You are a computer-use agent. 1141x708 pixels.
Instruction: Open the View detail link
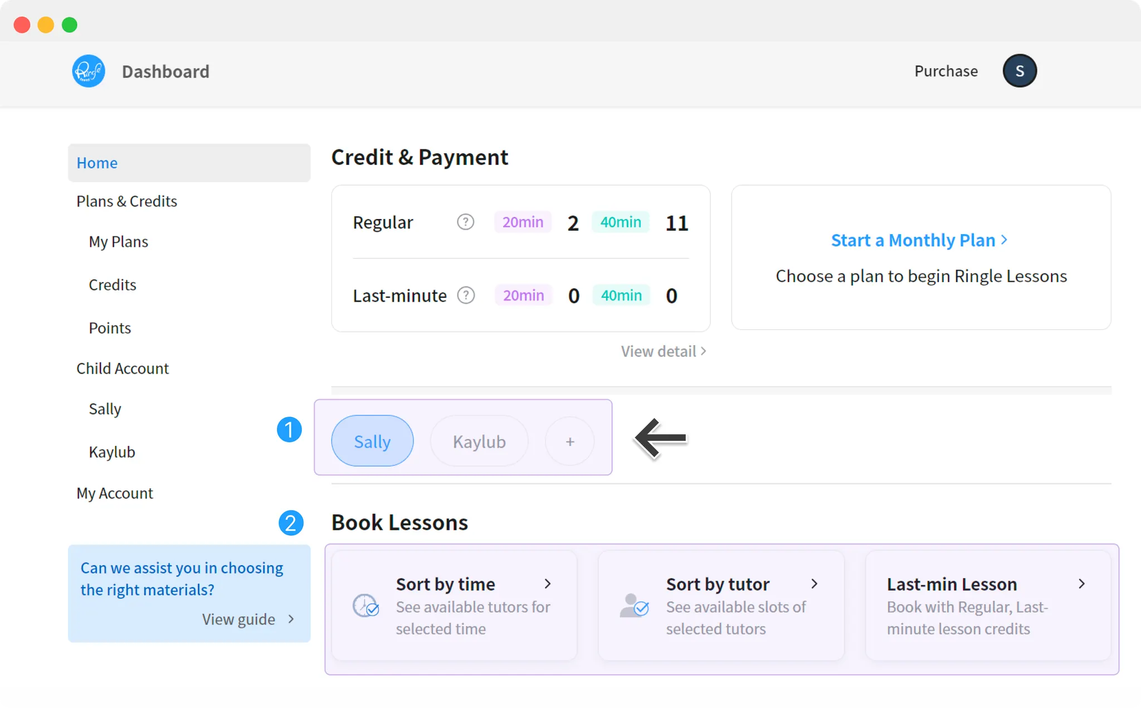point(663,351)
